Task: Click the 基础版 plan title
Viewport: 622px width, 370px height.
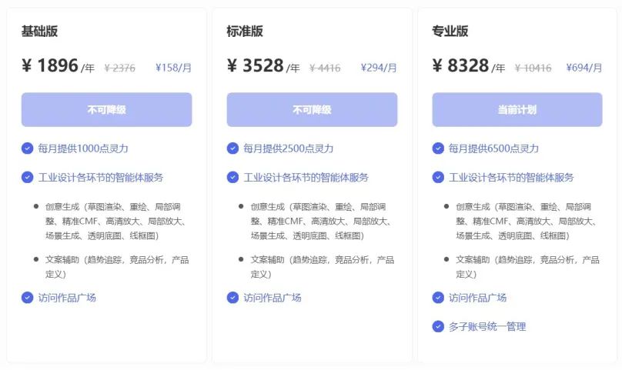Action: point(39,32)
